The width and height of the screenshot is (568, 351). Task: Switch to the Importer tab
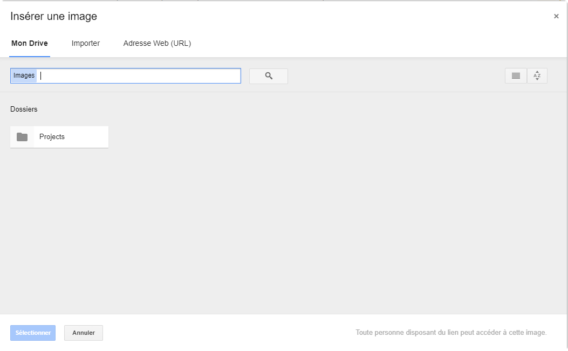tap(85, 44)
